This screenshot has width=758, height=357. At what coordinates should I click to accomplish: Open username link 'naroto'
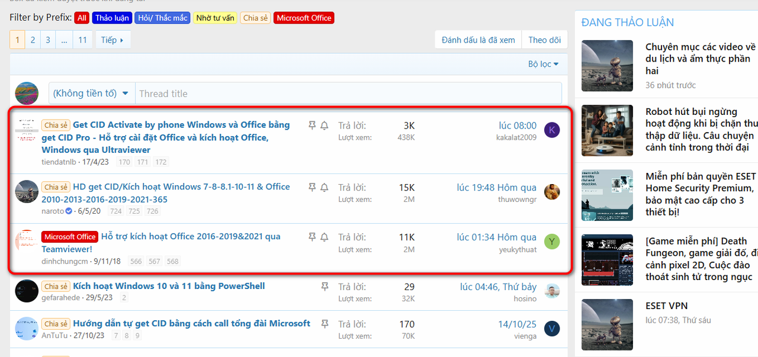[52, 211]
